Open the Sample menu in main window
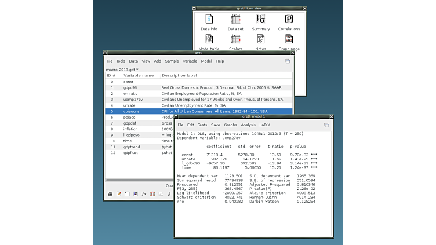 pos(172,61)
